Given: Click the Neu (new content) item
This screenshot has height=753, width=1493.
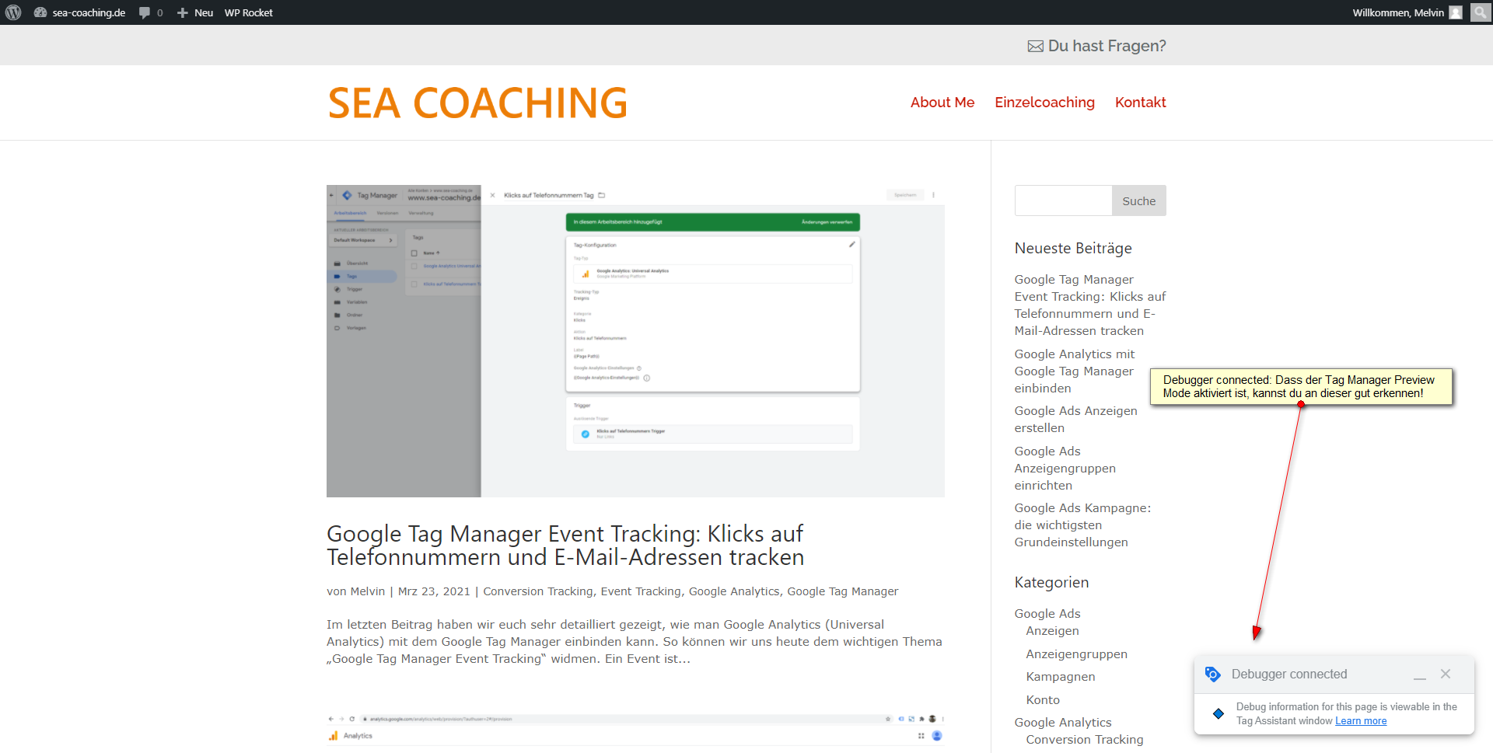Looking at the screenshot, I should pos(194,12).
